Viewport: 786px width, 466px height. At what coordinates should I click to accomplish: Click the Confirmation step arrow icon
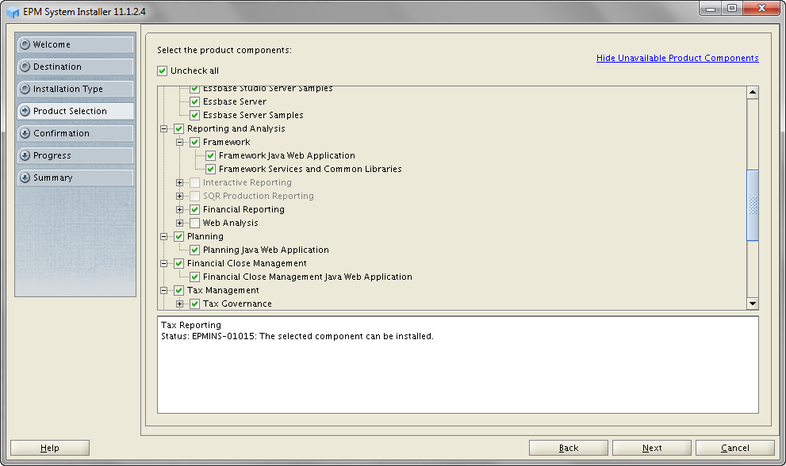25,133
